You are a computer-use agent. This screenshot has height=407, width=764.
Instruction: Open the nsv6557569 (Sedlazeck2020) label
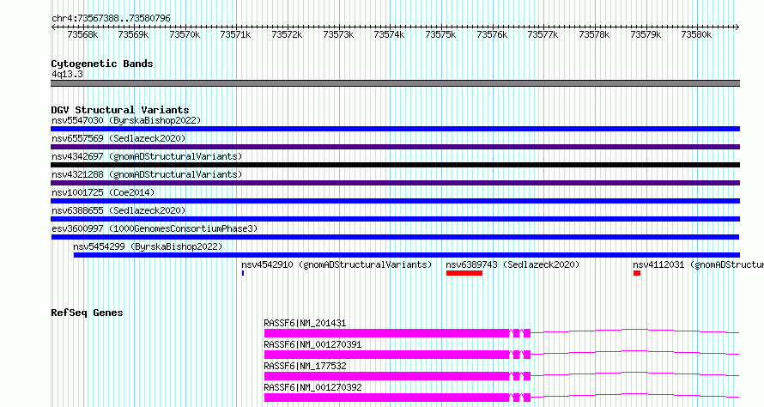pyautogui.click(x=118, y=138)
